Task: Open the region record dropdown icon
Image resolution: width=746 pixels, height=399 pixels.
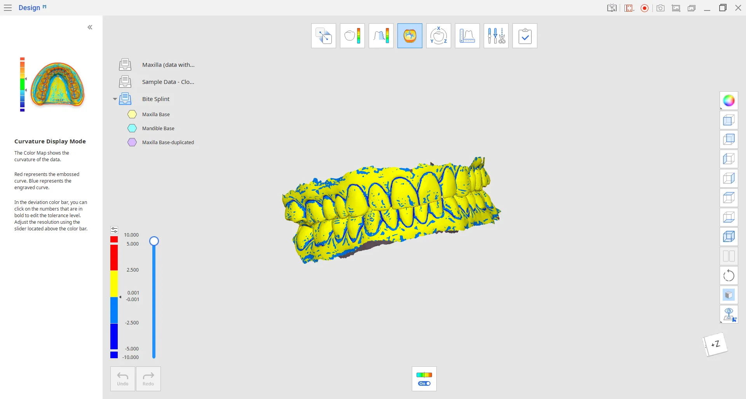Action: tap(629, 8)
